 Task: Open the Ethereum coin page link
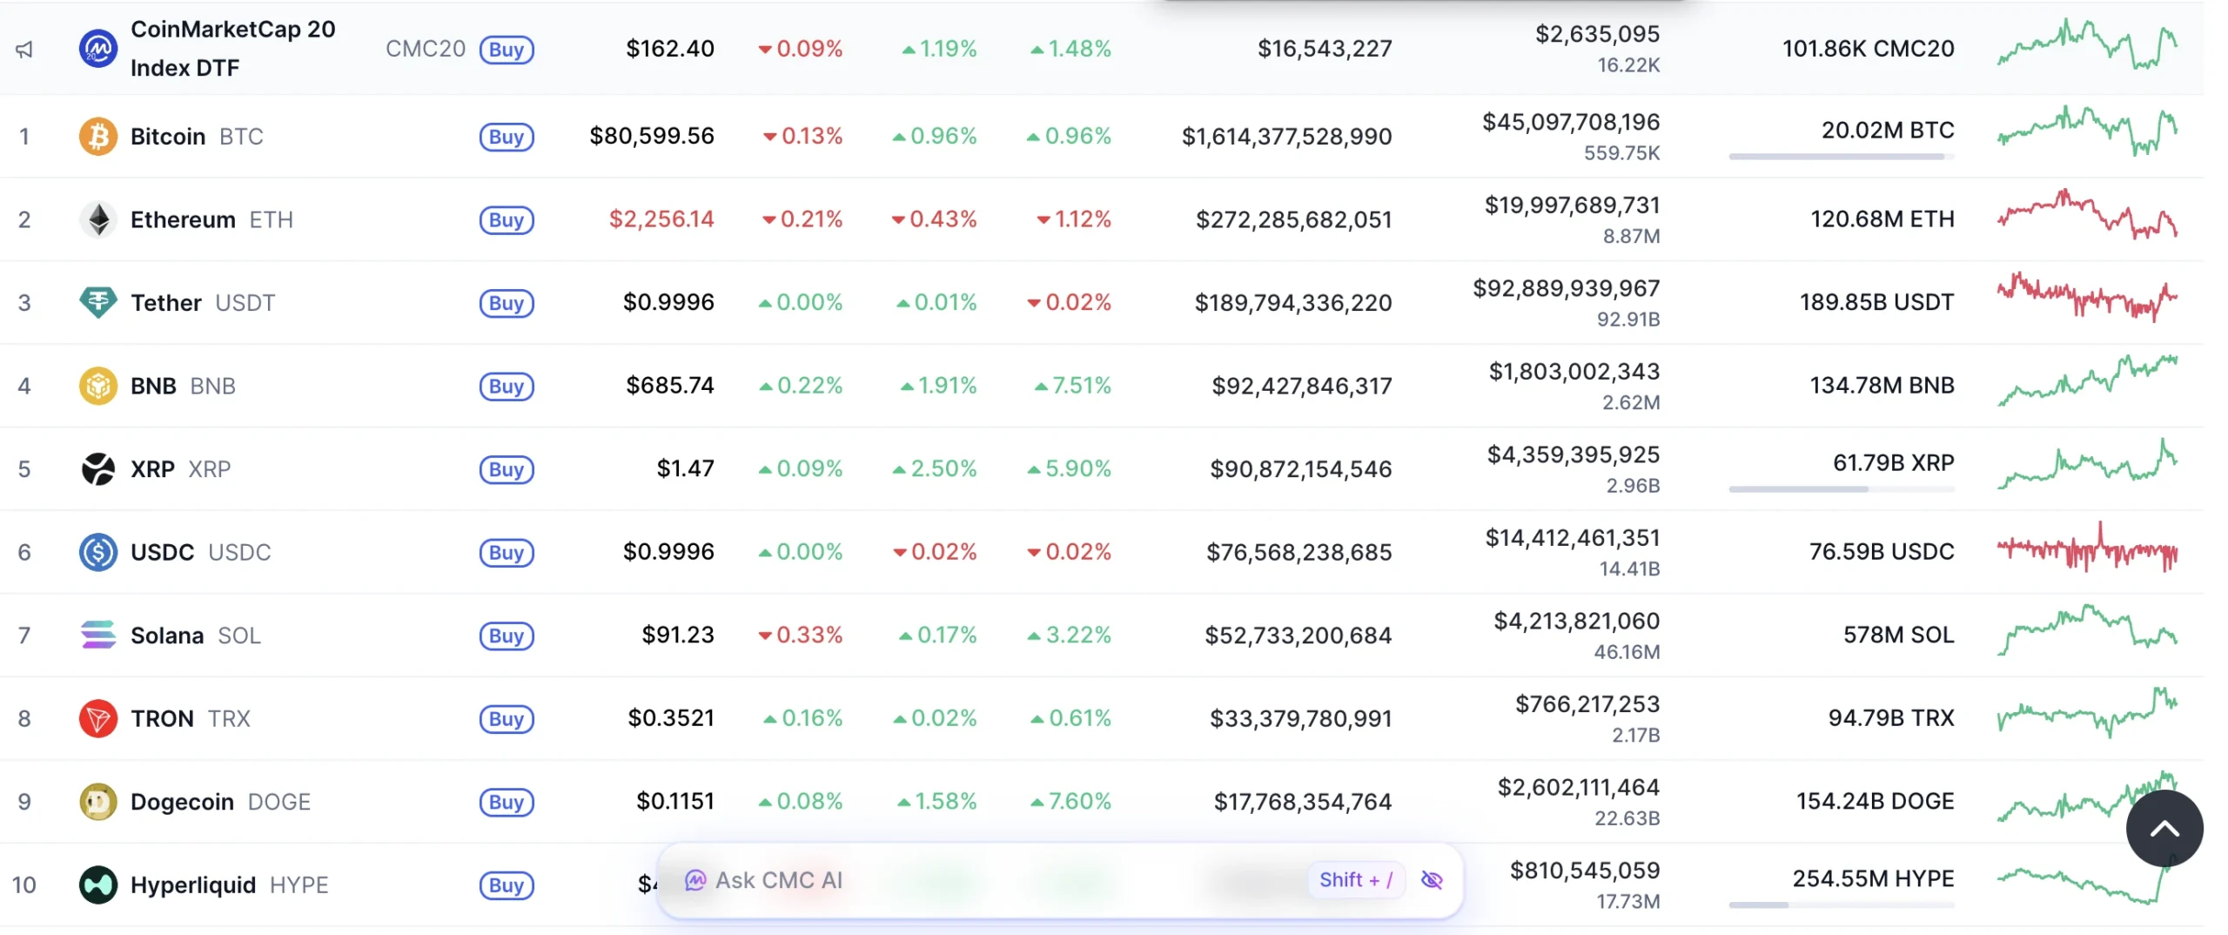click(x=211, y=219)
